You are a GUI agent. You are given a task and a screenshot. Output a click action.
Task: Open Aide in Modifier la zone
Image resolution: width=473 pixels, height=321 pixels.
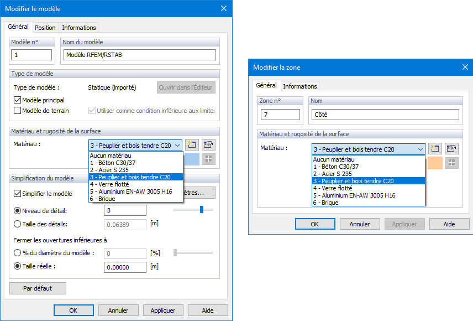449,224
